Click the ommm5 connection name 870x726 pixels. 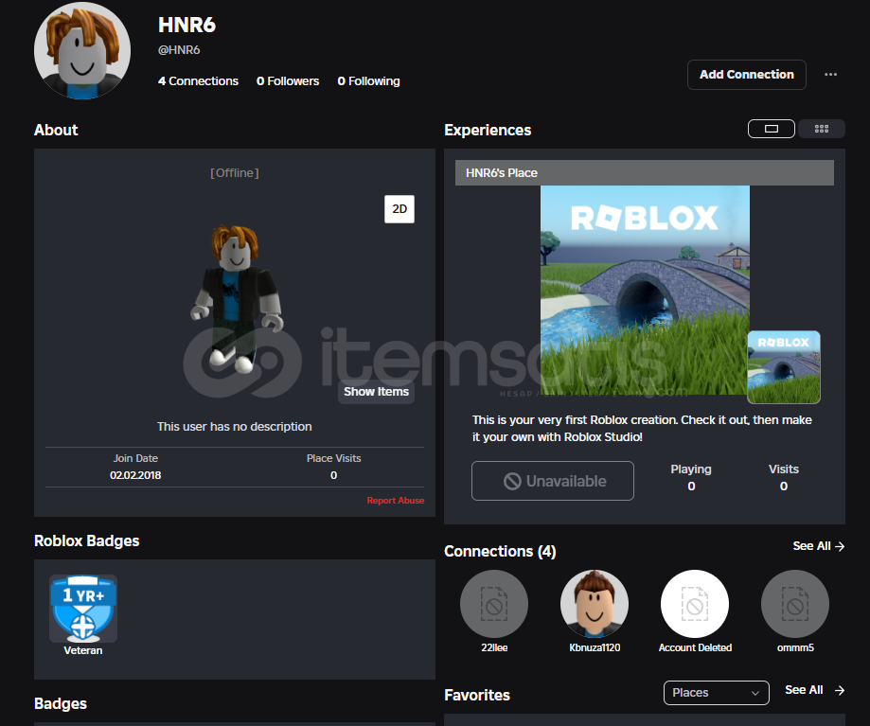pyautogui.click(x=795, y=647)
